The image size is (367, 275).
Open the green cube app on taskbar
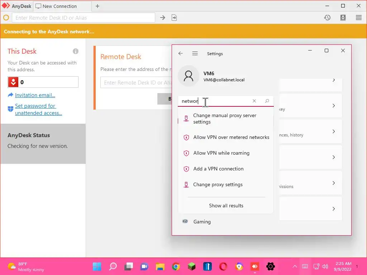pos(191,266)
